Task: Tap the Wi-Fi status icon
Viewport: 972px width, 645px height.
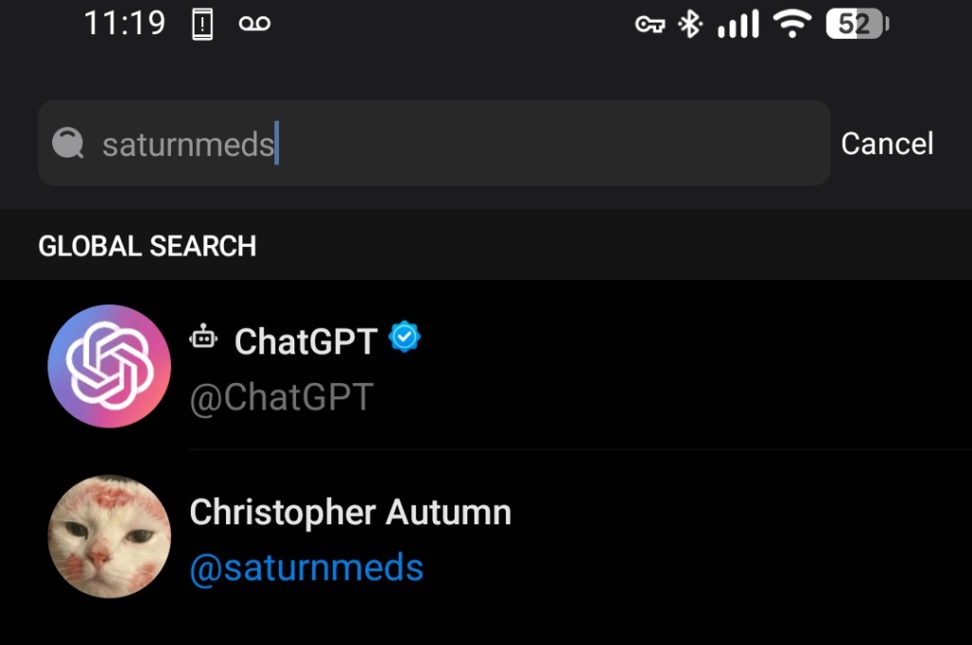Action: 791,24
